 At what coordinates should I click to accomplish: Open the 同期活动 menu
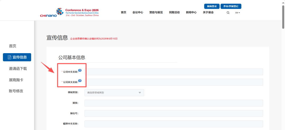coord(174,12)
